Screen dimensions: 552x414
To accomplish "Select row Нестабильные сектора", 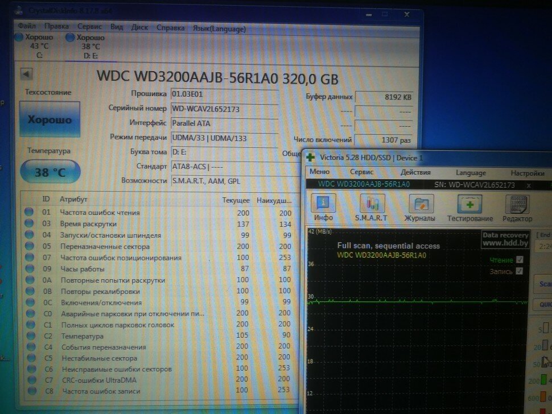I will pyautogui.click(x=160, y=358).
